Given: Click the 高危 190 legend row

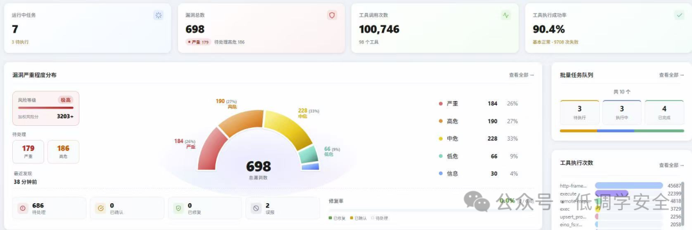Looking at the screenshot, I should coord(478,121).
